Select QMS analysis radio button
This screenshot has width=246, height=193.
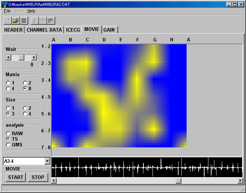pyautogui.click(x=8, y=145)
